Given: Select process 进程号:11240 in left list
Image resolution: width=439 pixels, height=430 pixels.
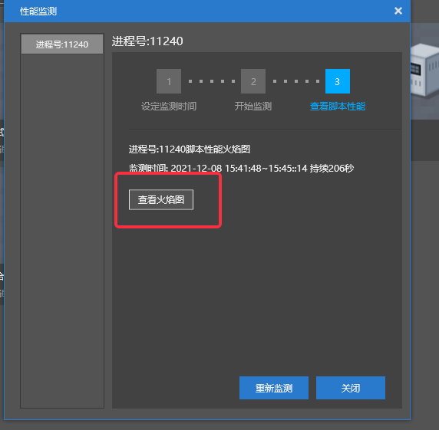Looking at the screenshot, I should tap(62, 44).
